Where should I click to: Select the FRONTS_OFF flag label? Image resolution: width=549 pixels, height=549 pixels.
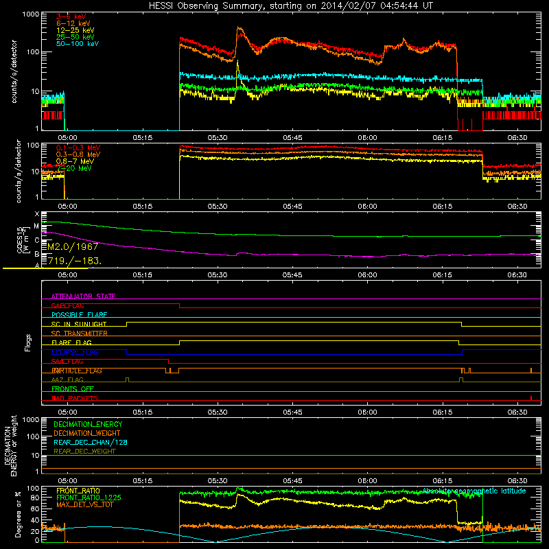coord(73,389)
